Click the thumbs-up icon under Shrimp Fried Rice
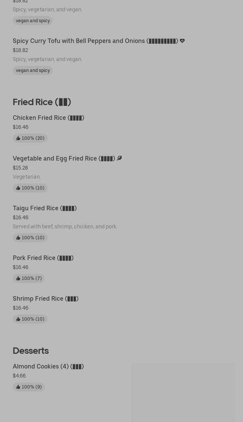Viewport: 243px width, 422px height. tap(18, 319)
